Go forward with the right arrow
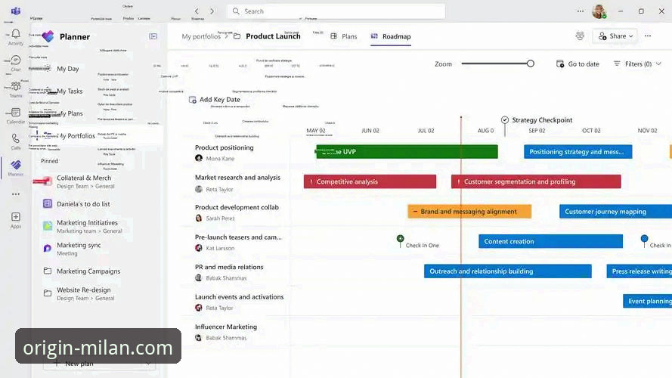672x378 pixels. point(212,11)
